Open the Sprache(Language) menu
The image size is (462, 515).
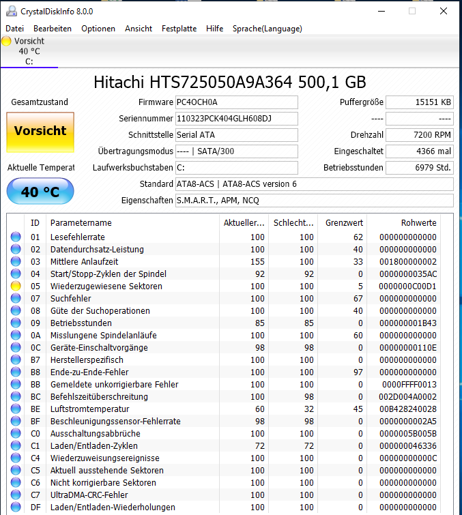click(x=267, y=29)
